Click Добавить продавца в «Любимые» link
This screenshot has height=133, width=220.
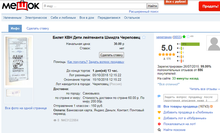pyautogui.click(x=188, y=112)
